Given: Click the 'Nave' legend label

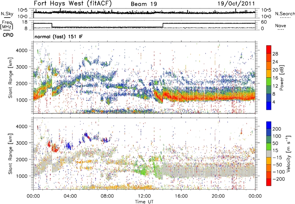Looking at the screenshot, I should coord(281,25).
